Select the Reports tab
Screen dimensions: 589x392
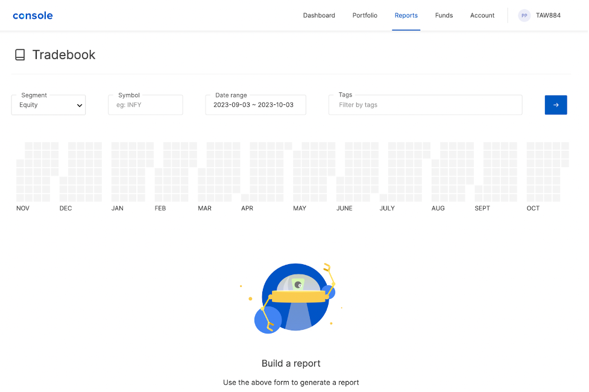[406, 16]
